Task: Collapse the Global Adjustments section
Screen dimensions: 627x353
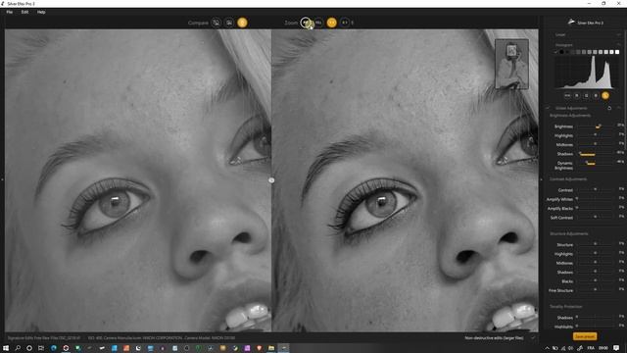Action: [618, 108]
